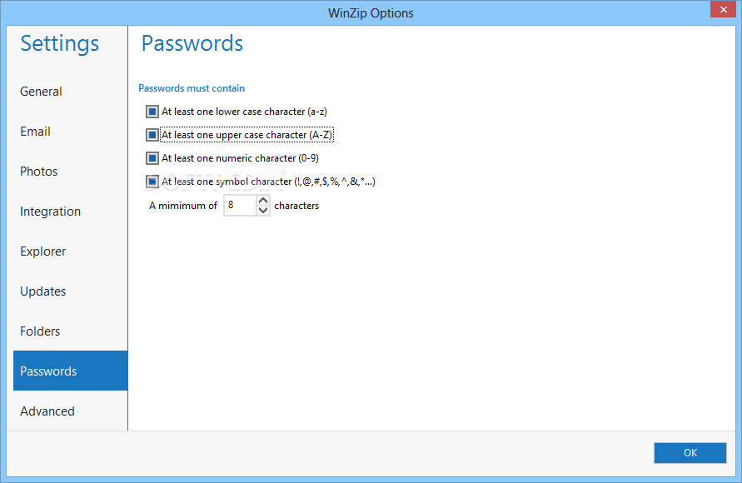The width and height of the screenshot is (742, 483).
Task: Open the Email settings section
Action: pyautogui.click(x=71, y=132)
